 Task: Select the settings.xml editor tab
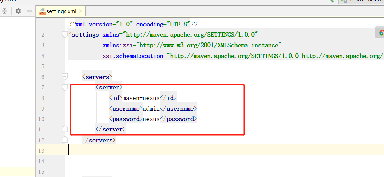(60, 11)
